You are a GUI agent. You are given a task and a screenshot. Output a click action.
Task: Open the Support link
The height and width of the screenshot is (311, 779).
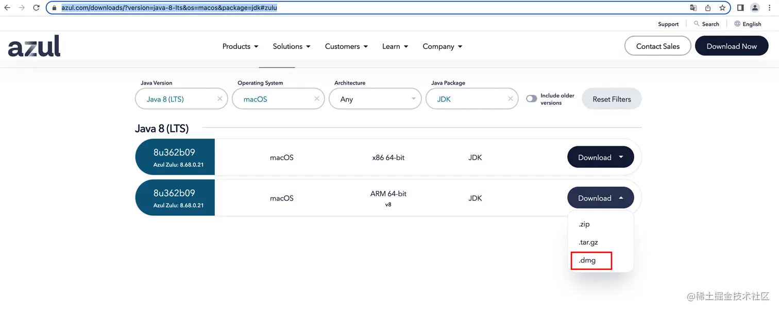coord(668,24)
